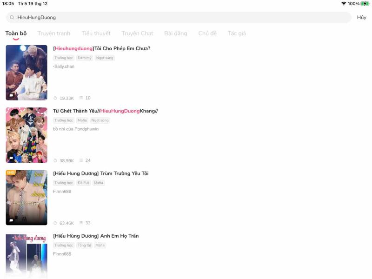Click the search magnifier icon
This screenshot has width=372, height=279.
pos(12,18)
